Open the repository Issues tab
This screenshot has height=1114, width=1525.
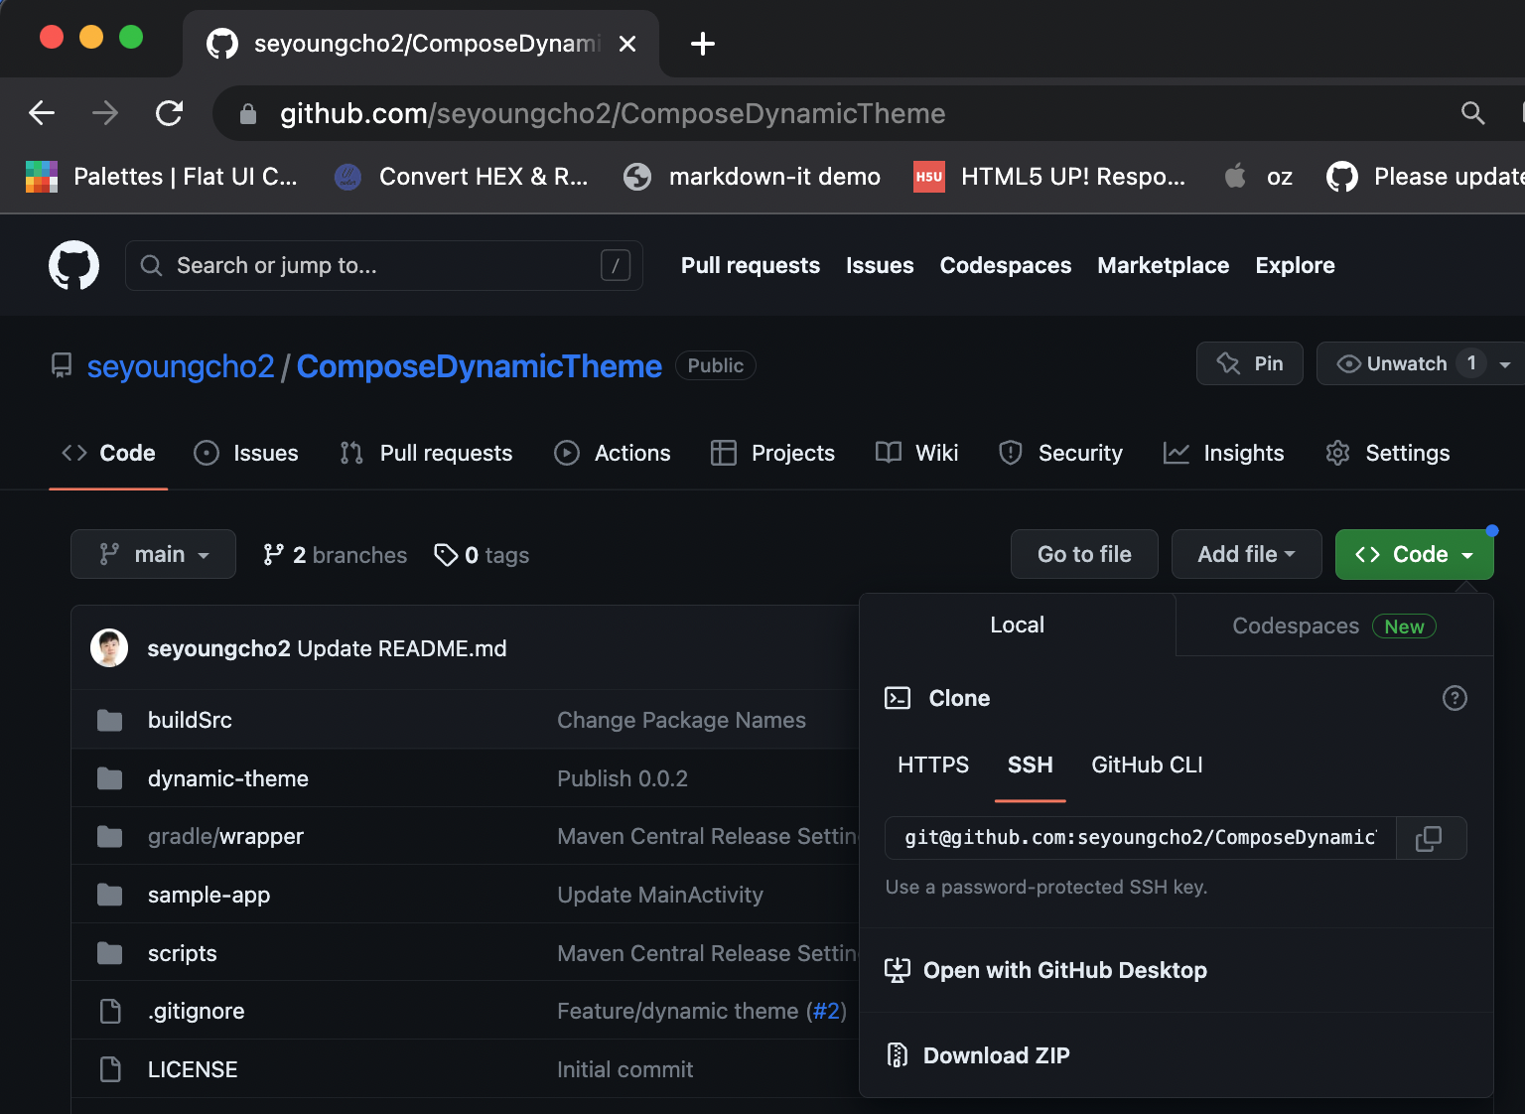coord(246,453)
